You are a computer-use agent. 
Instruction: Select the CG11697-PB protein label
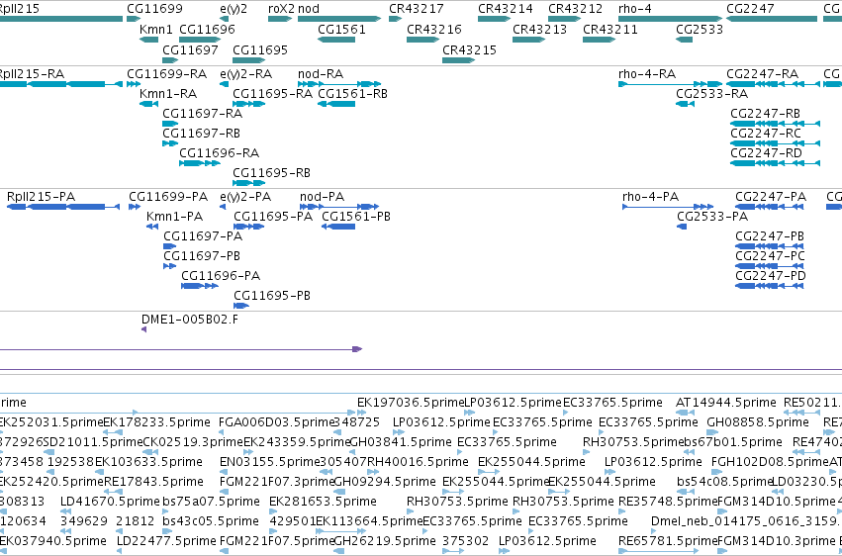[202, 256]
